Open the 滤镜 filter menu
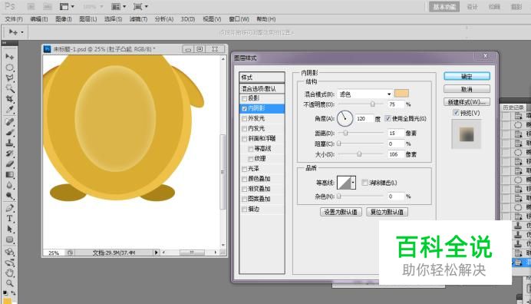531x304 pixels. coord(138,19)
